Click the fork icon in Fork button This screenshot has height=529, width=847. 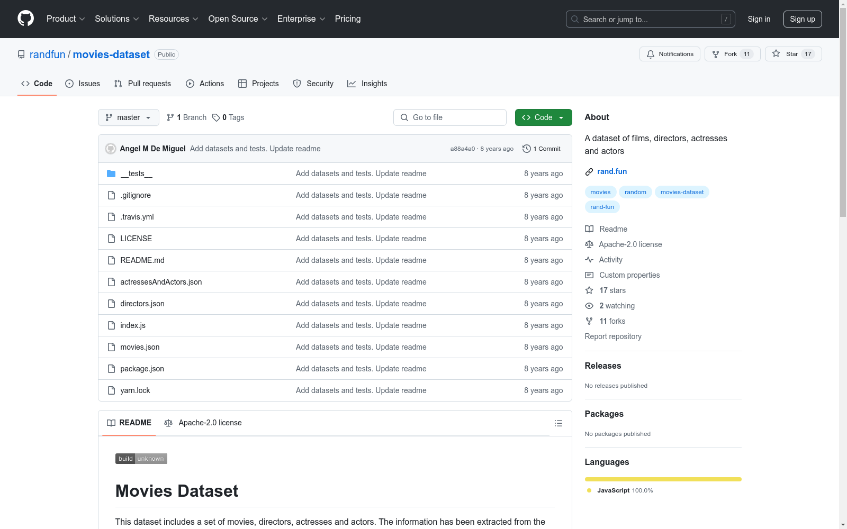716,54
